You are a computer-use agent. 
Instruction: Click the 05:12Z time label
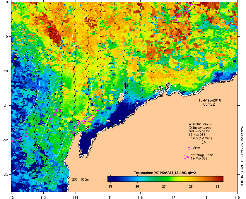[x=209, y=104]
